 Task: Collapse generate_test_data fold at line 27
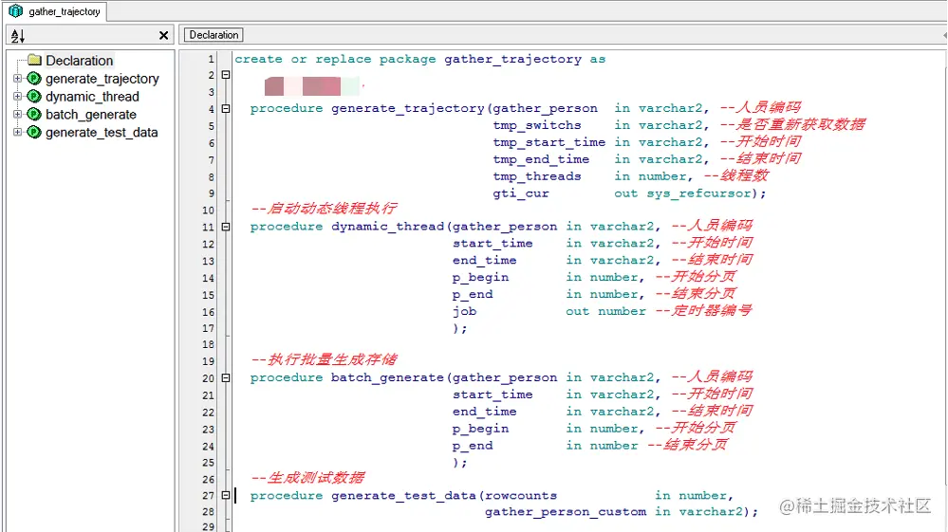[226, 495]
